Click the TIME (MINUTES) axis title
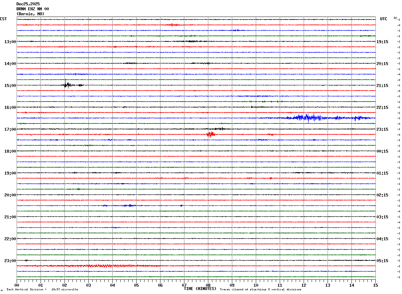Viewport: 402px width, 294px height. [x=200, y=289]
